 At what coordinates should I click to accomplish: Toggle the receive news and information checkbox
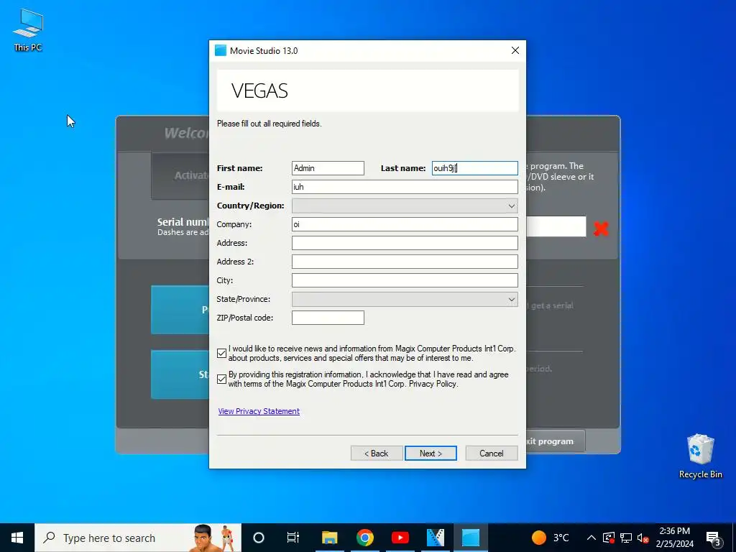[x=221, y=354]
